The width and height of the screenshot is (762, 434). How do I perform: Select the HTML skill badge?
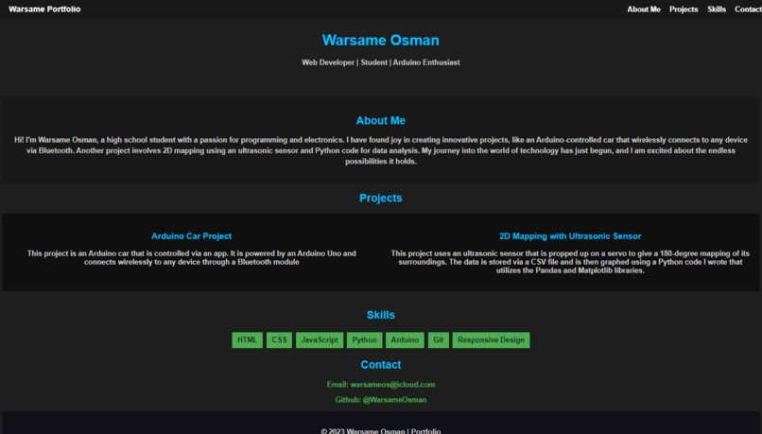click(x=247, y=339)
